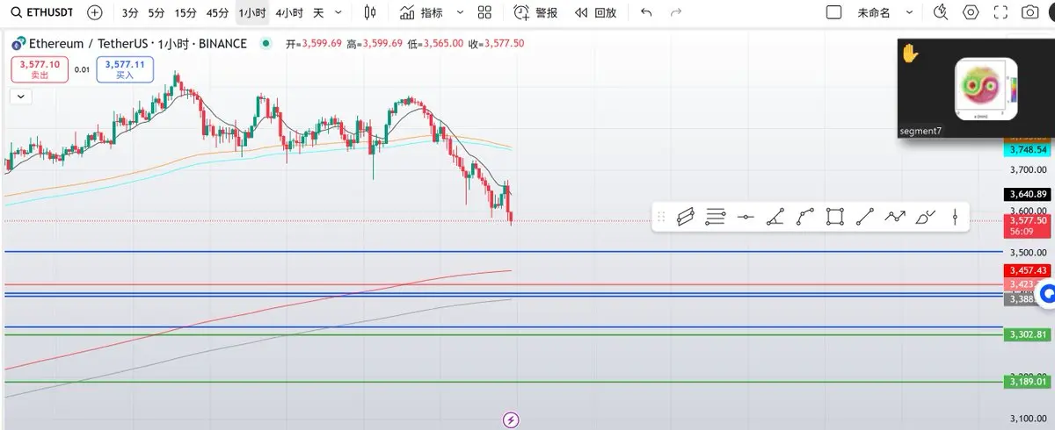
Task: Grab the drawing toolbar drag handle
Action: coord(659,218)
